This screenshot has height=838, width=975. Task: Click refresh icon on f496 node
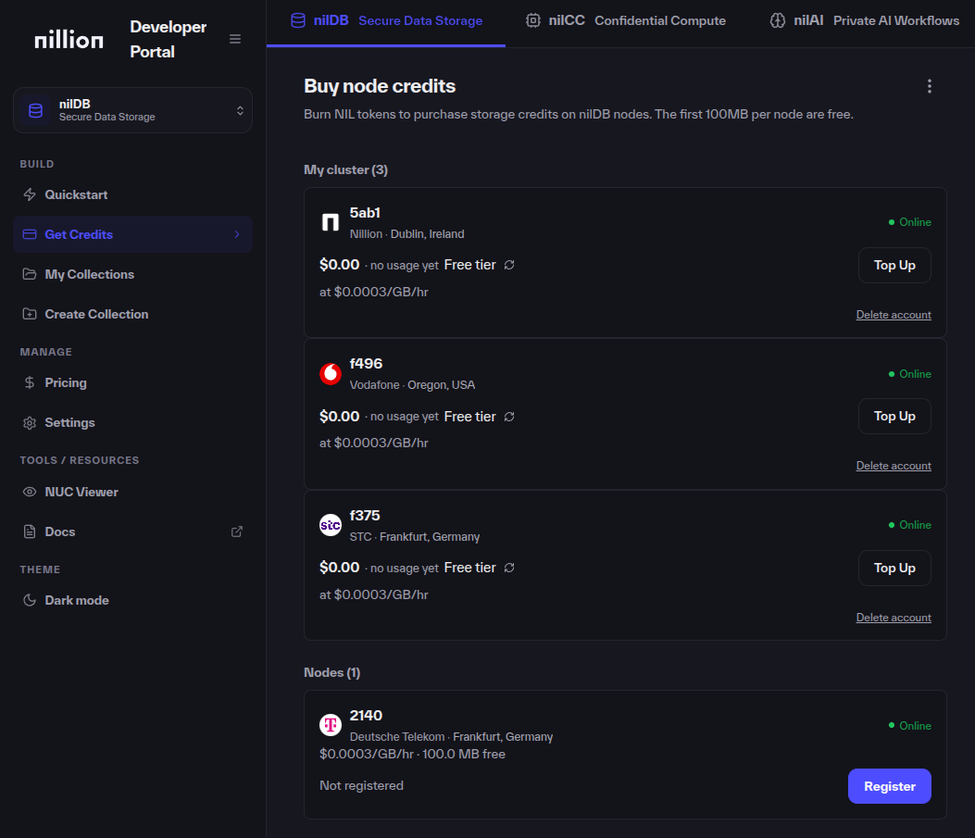point(509,417)
